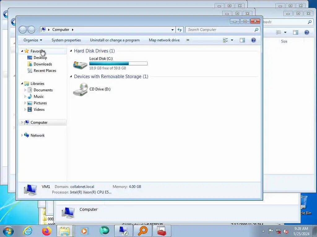Click the Windows Explorer taskbar icon
Viewport: 317px width, 237px height.
[x=65, y=231]
